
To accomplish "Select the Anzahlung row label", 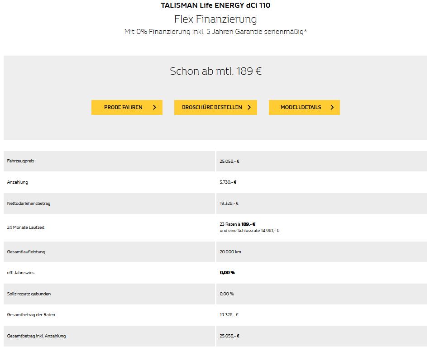I will click(18, 182).
